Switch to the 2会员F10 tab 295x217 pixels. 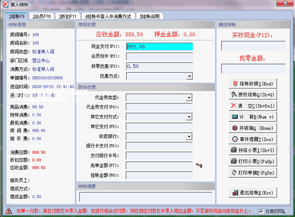pyautogui.click(x=42, y=16)
